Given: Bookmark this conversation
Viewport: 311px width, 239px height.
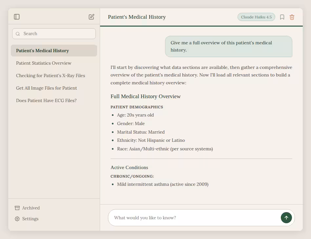Looking at the screenshot, I should (x=282, y=17).
